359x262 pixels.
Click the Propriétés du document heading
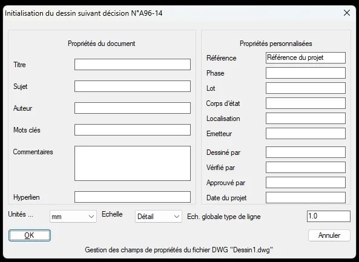click(102, 44)
